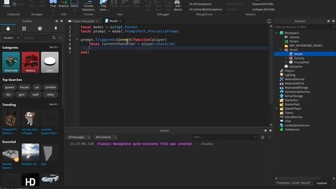The width and height of the screenshot is (336, 189).
Task: Open the Output panel more options menu
Action: tap(269, 137)
